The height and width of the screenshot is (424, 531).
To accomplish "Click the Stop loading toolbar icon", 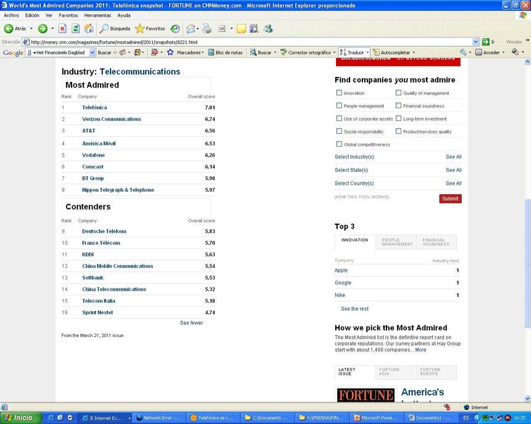I will point(62,28).
